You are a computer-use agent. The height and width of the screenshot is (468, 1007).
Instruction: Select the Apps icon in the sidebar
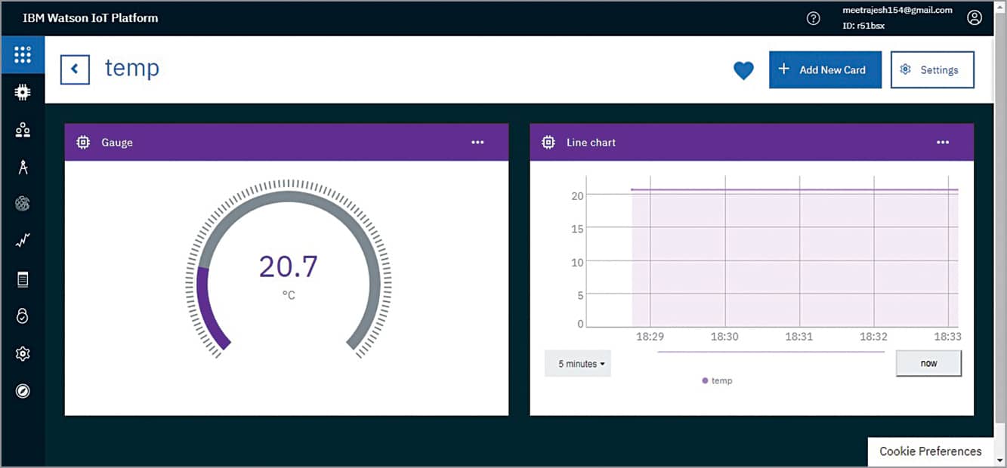[23, 167]
